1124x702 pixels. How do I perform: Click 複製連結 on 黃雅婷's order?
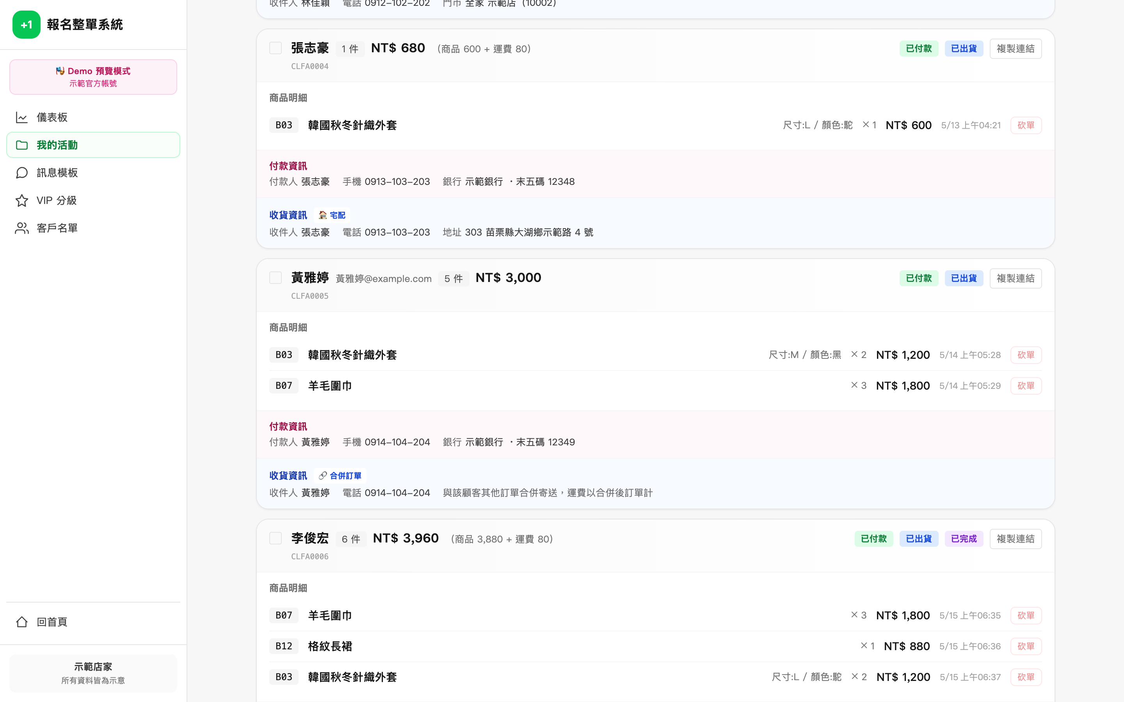[x=1016, y=278]
